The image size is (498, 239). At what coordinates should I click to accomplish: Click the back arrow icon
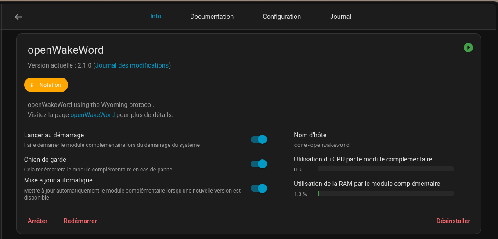pos(18,17)
